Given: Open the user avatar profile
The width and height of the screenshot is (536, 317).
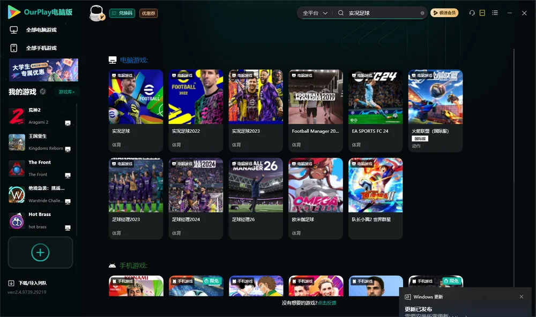Looking at the screenshot, I should [x=96, y=13].
